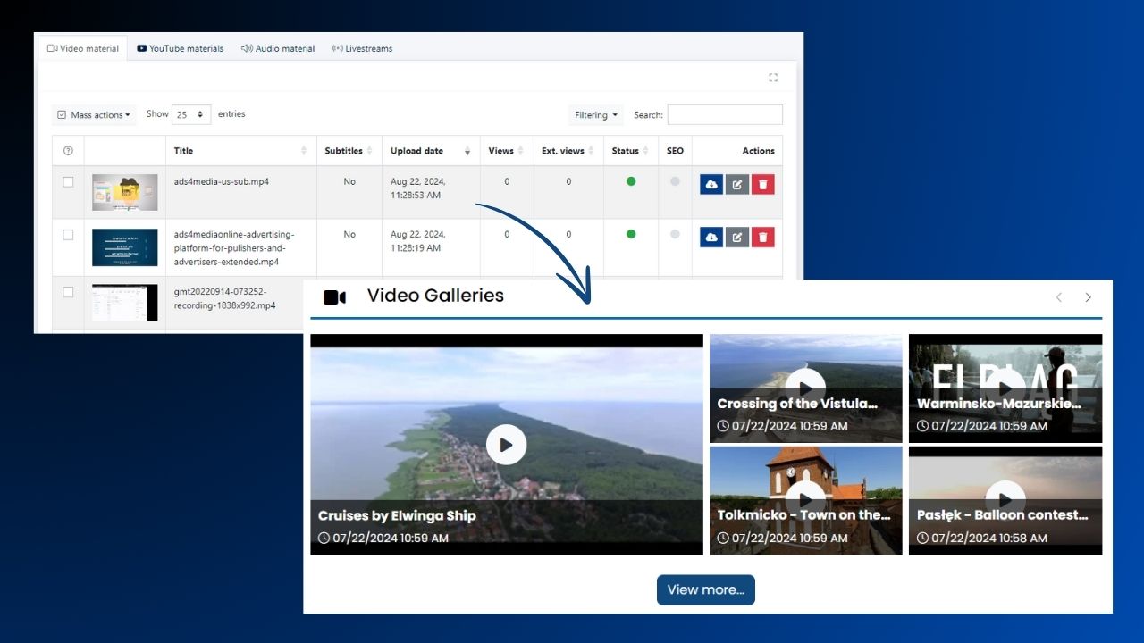Click the green status dot for ads4mediaonline-advertising video
This screenshot has height=643, width=1144.
click(631, 234)
